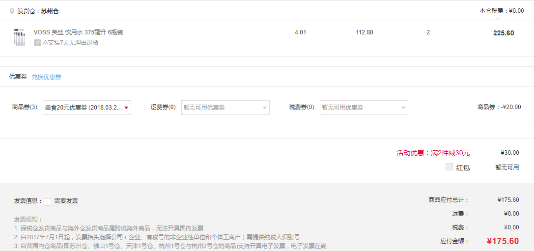Click the 兑换优惠券 link
The width and height of the screenshot is (534, 251).
coord(46,77)
